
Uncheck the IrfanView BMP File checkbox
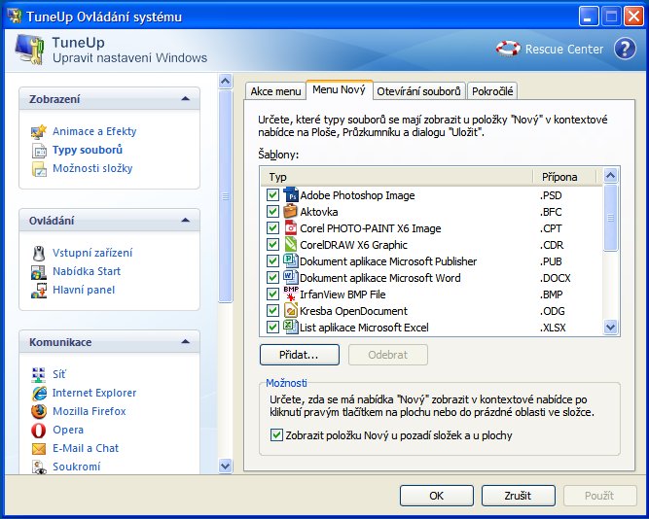pyautogui.click(x=272, y=294)
